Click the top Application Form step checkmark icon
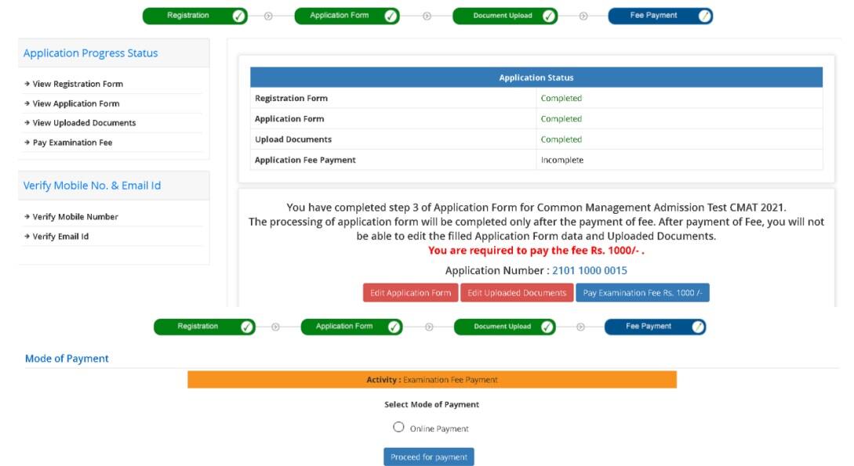This screenshot has width=854, height=466. [x=391, y=16]
